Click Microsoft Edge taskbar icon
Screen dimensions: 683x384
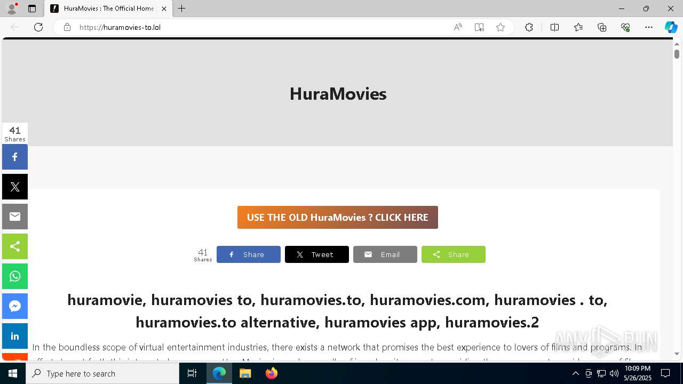coord(219,373)
